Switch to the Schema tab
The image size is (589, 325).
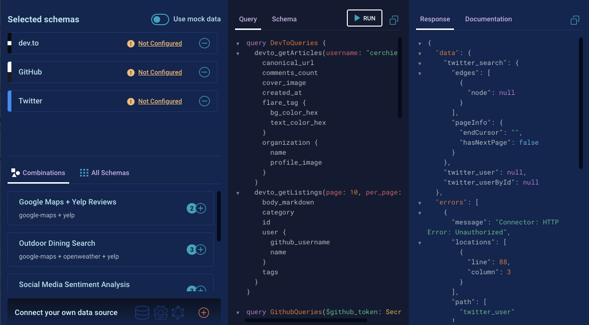[x=284, y=19]
